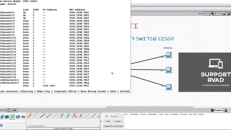Choose the red Serial DTE cable
The width and height of the screenshot is (231, 130).
point(81,116)
